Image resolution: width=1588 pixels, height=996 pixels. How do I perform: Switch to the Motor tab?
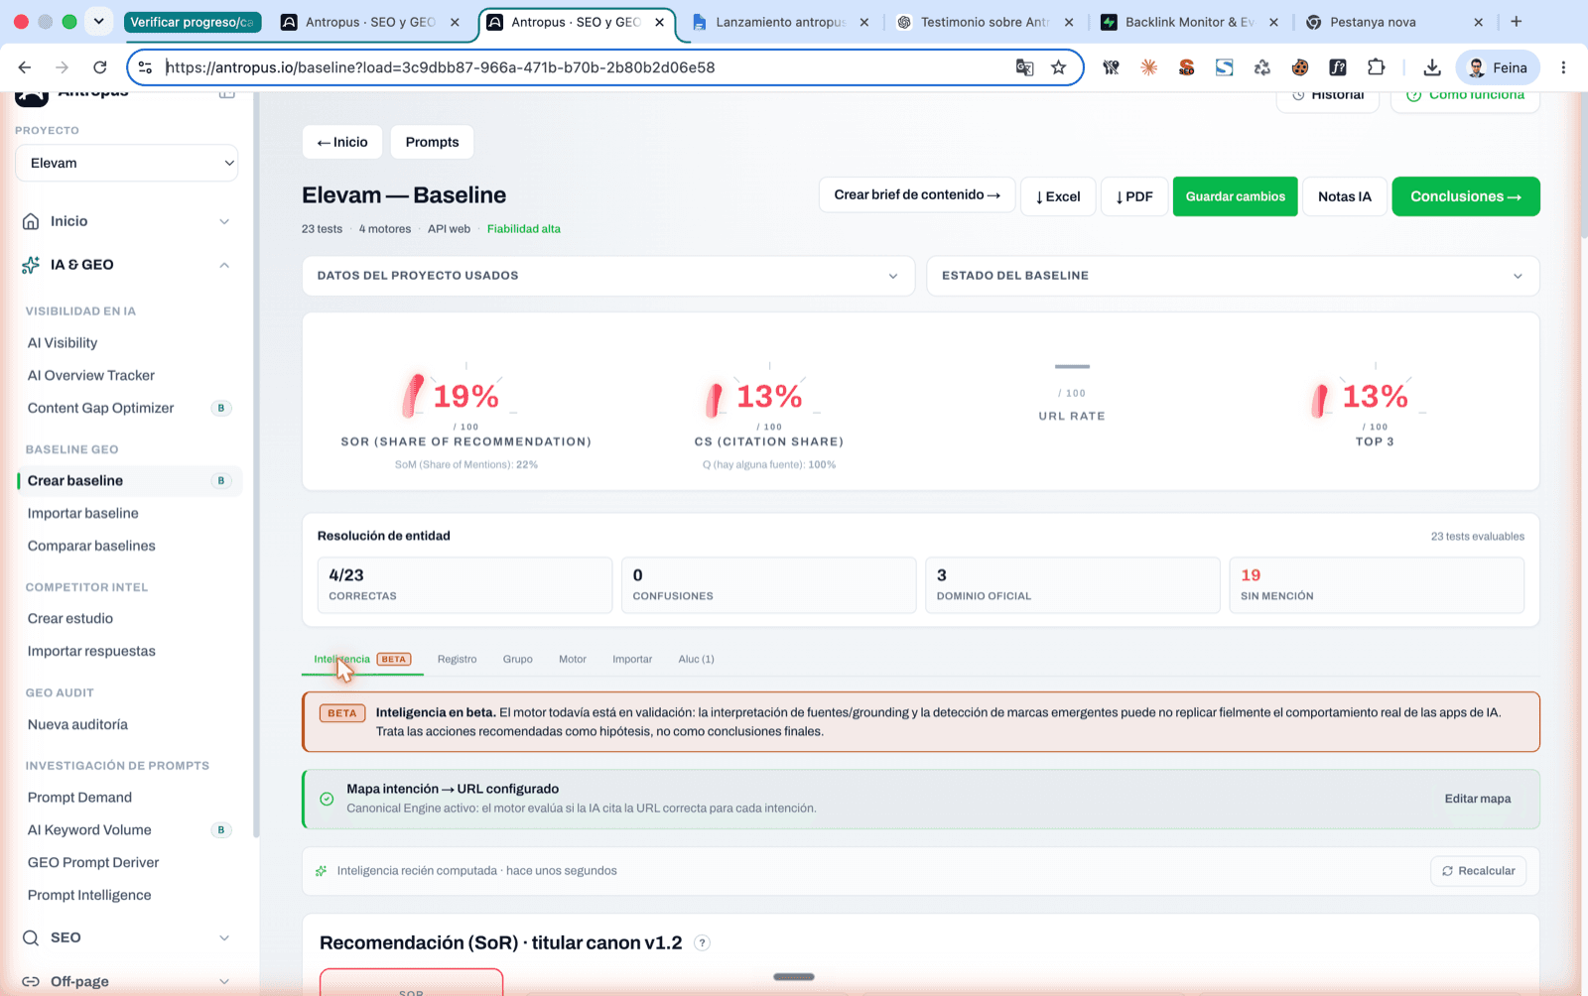(573, 659)
